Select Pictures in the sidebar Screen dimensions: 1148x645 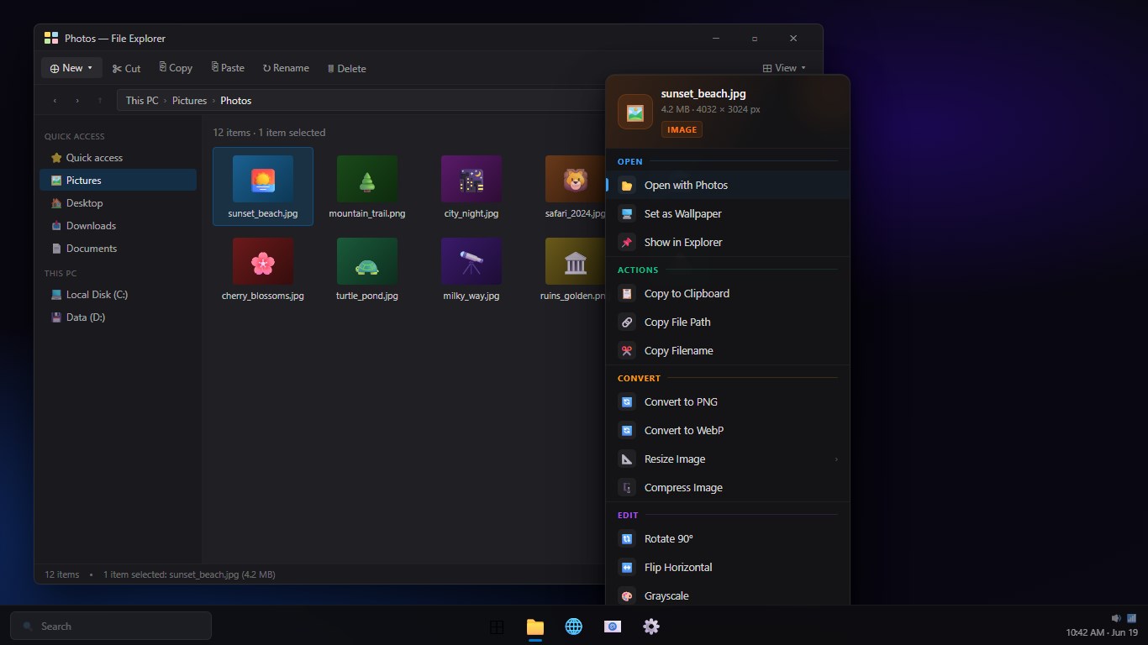[118, 181]
